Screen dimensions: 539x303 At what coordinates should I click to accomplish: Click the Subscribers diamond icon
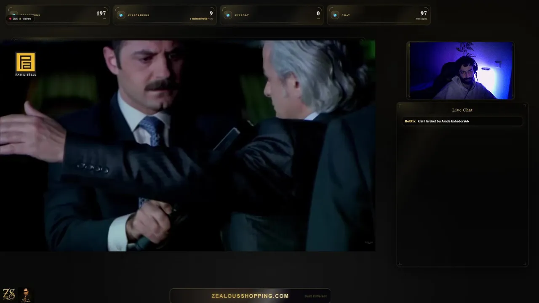coord(121,15)
